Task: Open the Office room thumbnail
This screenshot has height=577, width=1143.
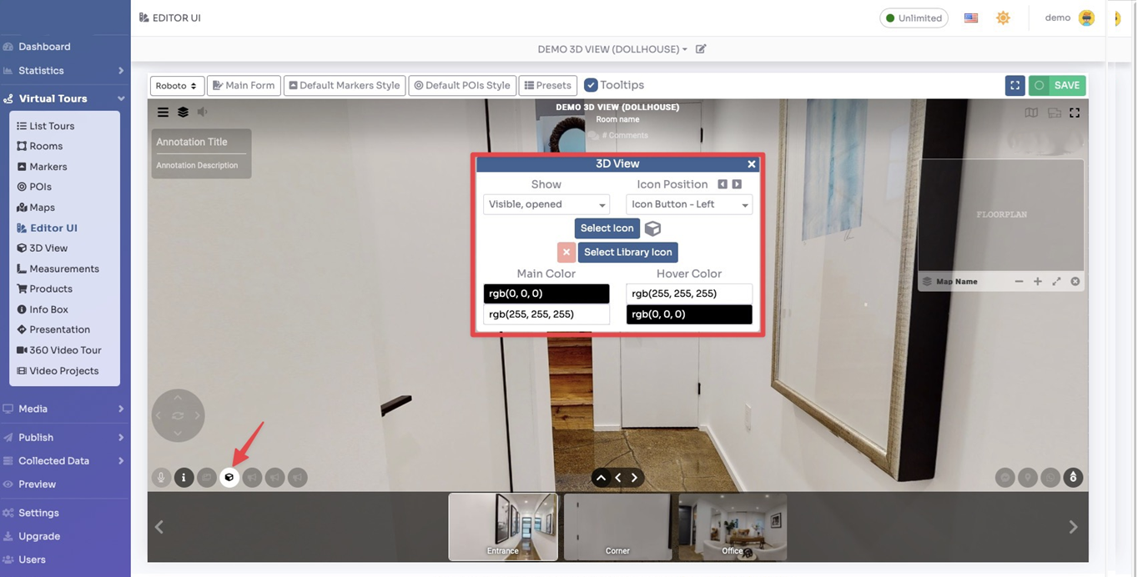Action: coord(731,527)
